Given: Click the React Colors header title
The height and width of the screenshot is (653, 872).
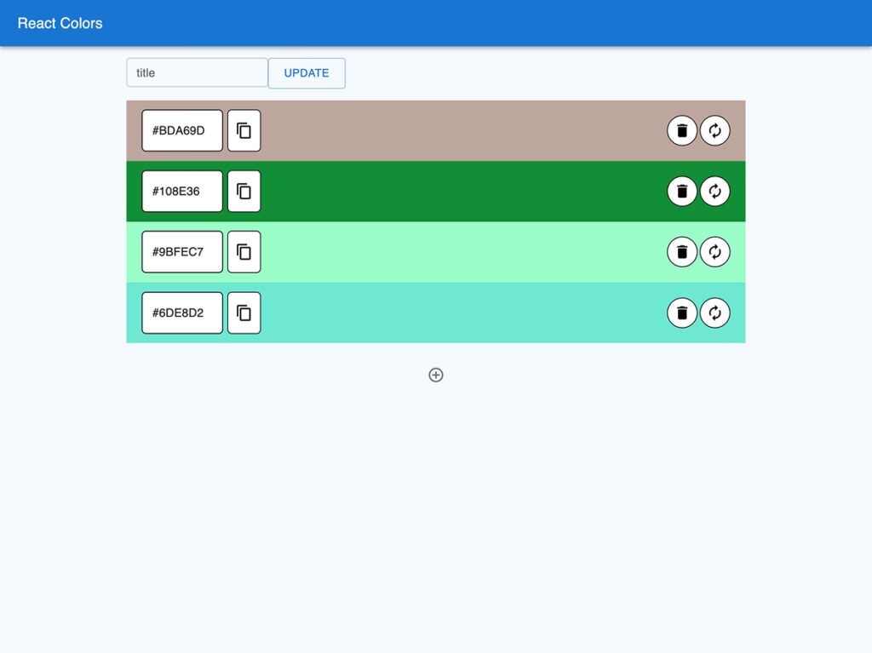Looking at the screenshot, I should click(60, 23).
